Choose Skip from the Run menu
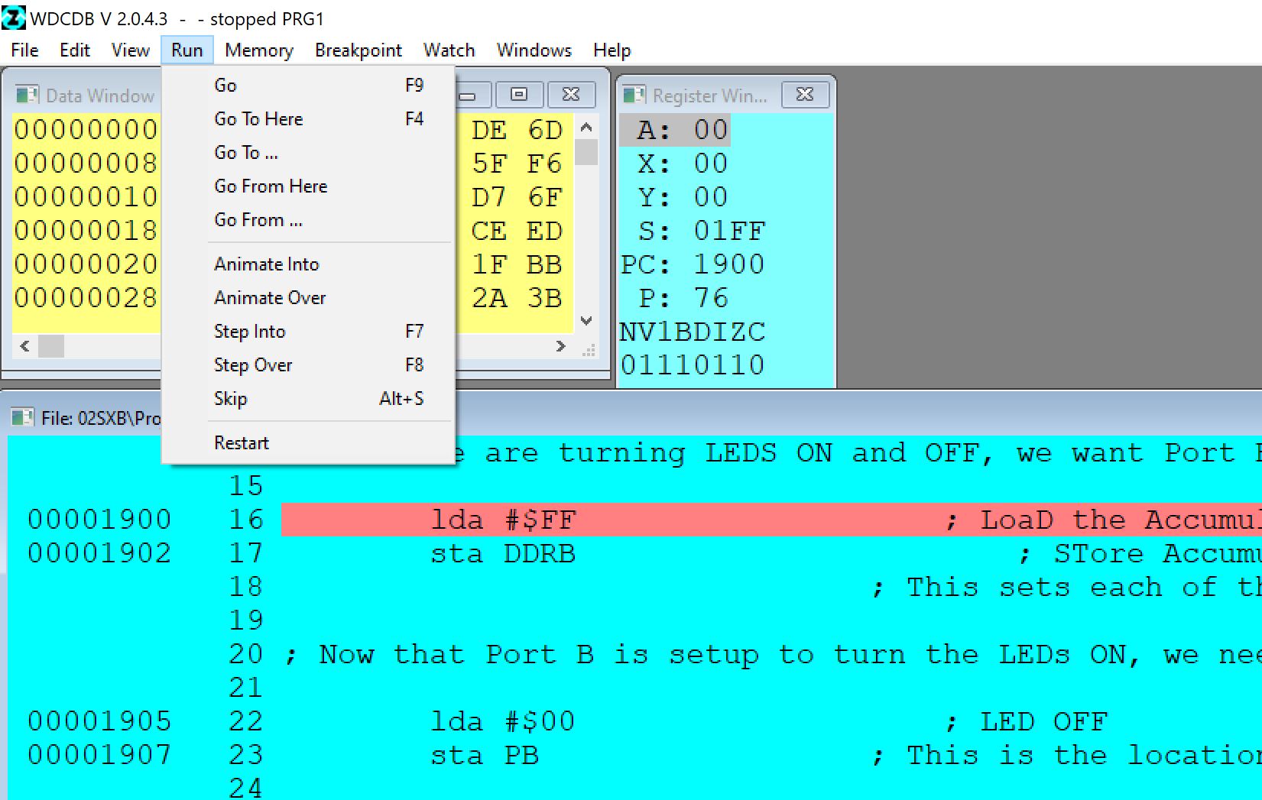The image size is (1262, 800). pos(309,398)
